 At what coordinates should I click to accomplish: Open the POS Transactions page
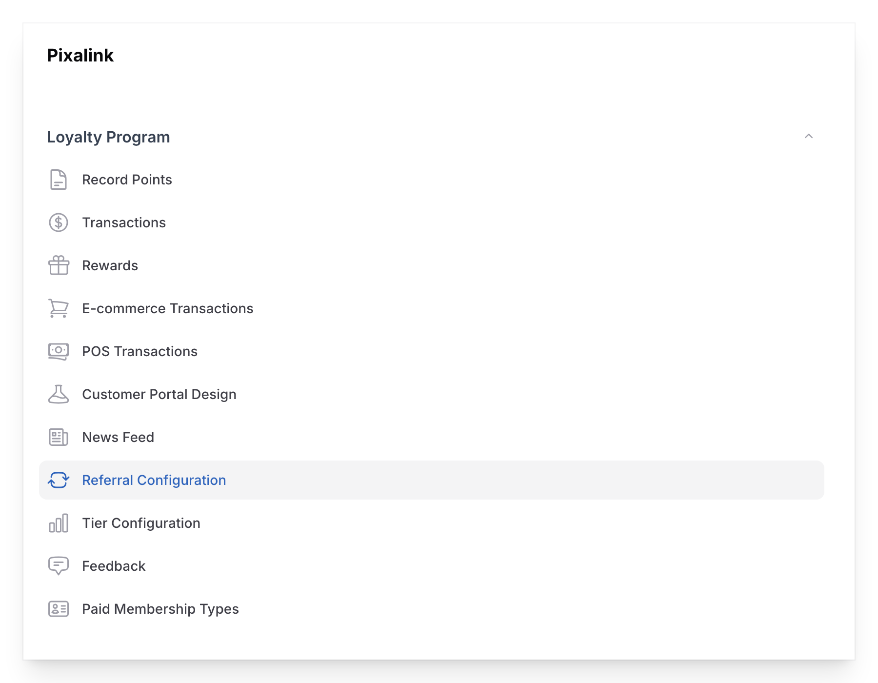click(140, 351)
